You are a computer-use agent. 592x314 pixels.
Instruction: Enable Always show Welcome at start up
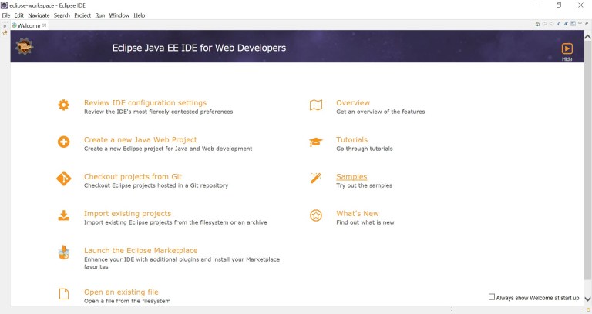(493, 297)
